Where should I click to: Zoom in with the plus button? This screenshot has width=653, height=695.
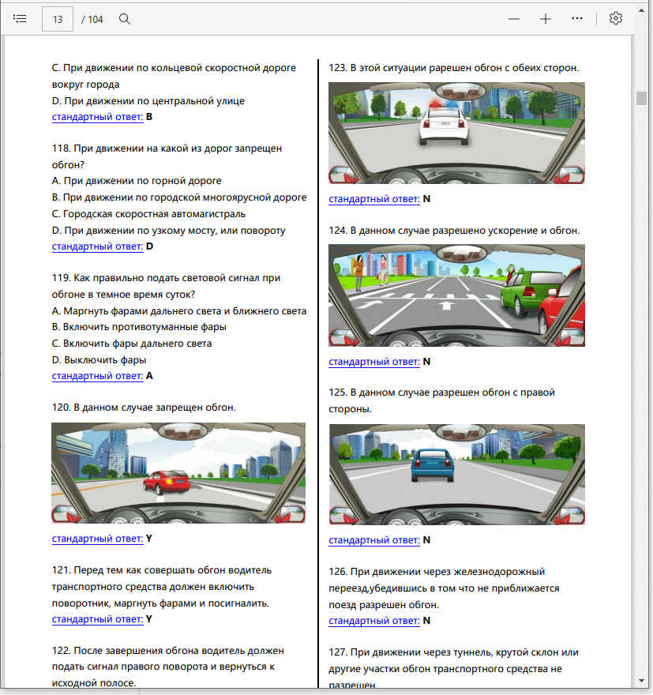click(546, 19)
